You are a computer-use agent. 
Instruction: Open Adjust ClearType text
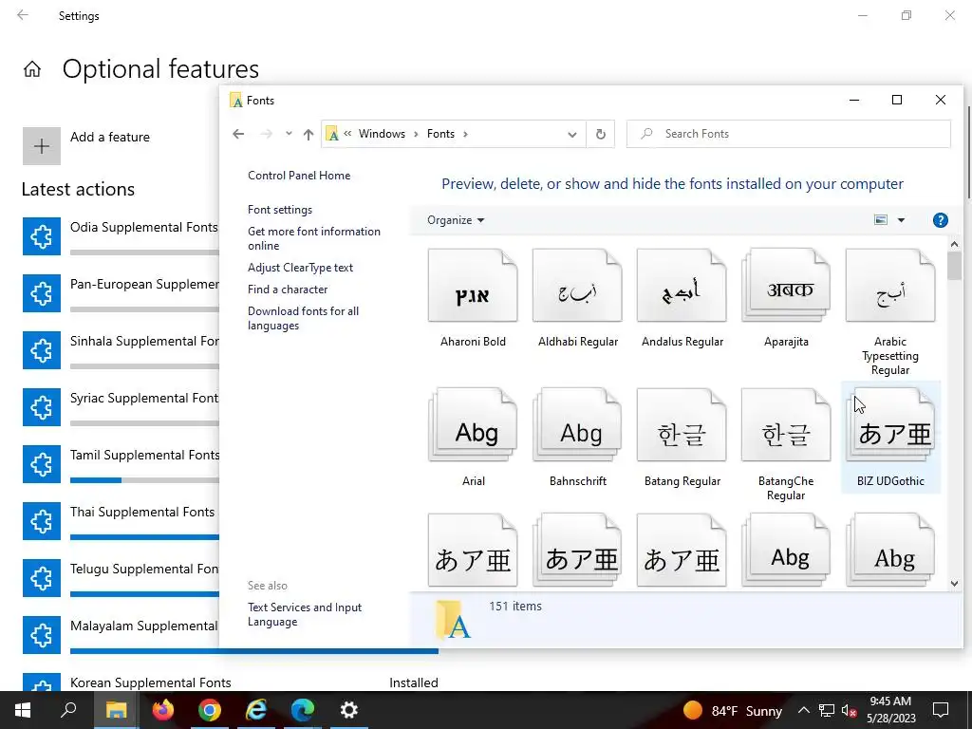coord(300,267)
